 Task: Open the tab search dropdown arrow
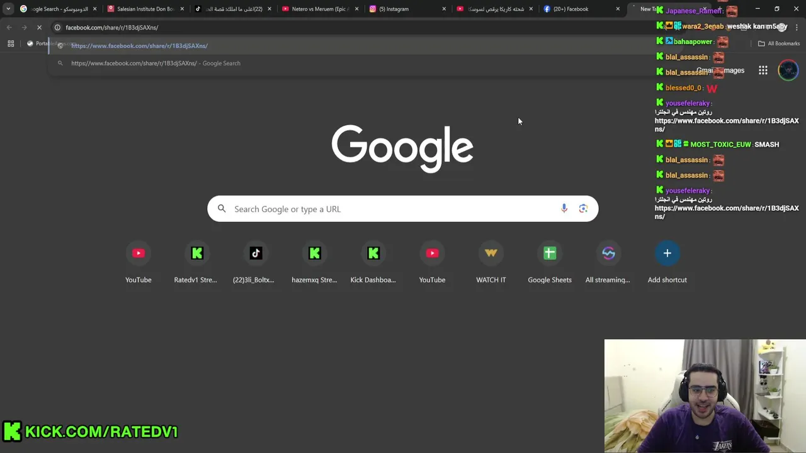(x=8, y=9)
